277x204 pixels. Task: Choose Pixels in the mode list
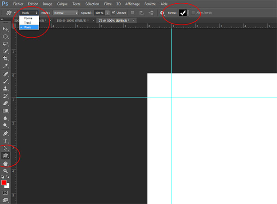29,27
